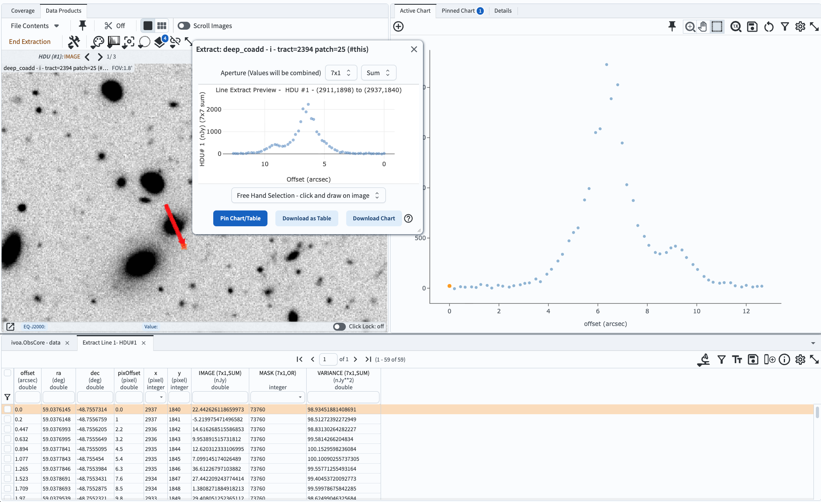Screen dimensions: 821x502
Task: Click End Extraction link
Action: click(x=30, y=42)
